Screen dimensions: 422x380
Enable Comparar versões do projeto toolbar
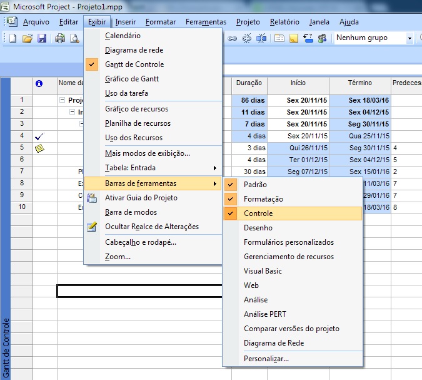[x=293, y=329]
